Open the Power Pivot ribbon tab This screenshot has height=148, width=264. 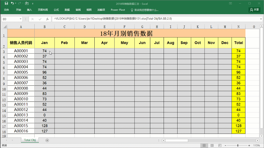pyautogui.click(x=118, y=10)
